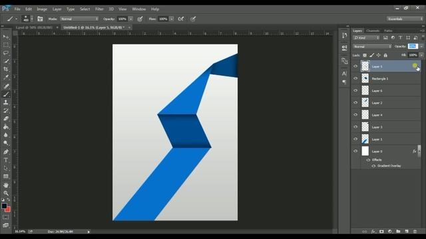Open the layer blend mode dropdown
Image resolution: width=426 pixels, height=239 pixels.
click(x=372, y=46)
